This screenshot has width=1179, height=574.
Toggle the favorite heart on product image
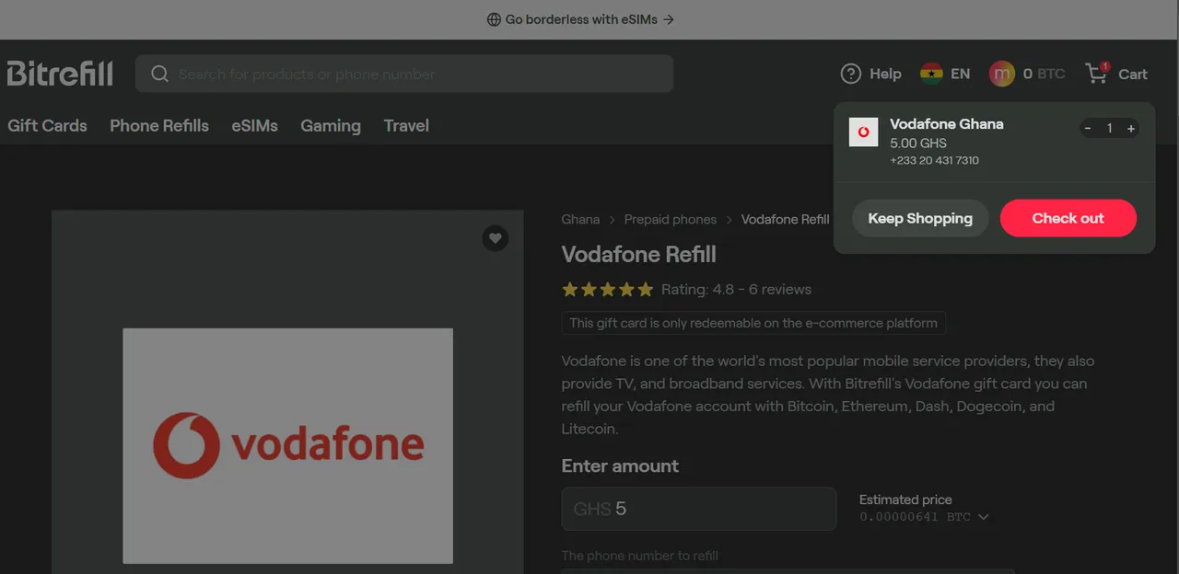coord(496,238)
